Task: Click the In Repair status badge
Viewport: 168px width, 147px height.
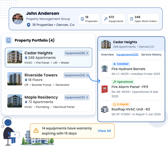Action: coord(121,104)
